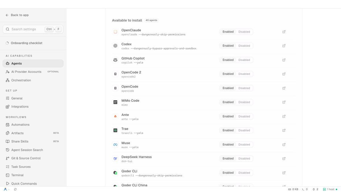Open the Terminal settings page

point(33,175)
